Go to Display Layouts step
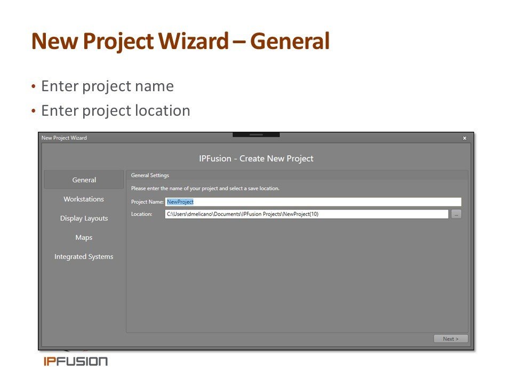The image size is (512, 384). coord(84,218)
